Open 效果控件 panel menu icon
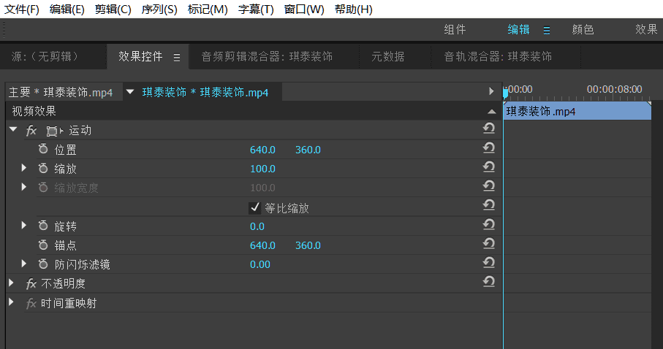This screenshot has width=663, height=349. click(x=177, y=58)
